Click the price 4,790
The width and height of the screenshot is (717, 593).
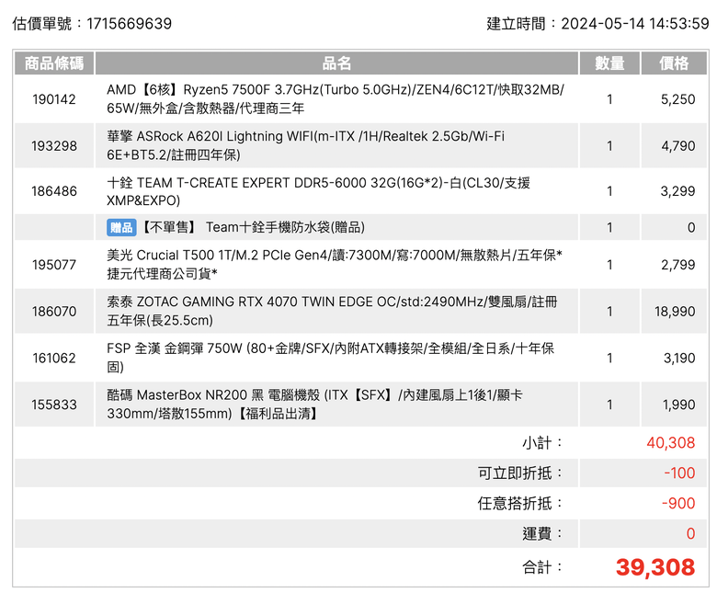[x=677, y=146]
